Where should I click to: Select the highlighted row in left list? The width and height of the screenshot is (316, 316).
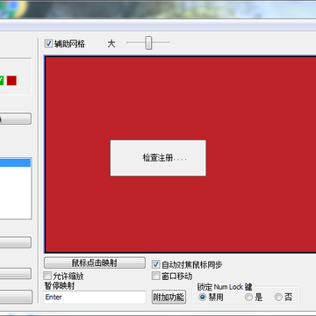pyautogui.click(x=15, y=162)
